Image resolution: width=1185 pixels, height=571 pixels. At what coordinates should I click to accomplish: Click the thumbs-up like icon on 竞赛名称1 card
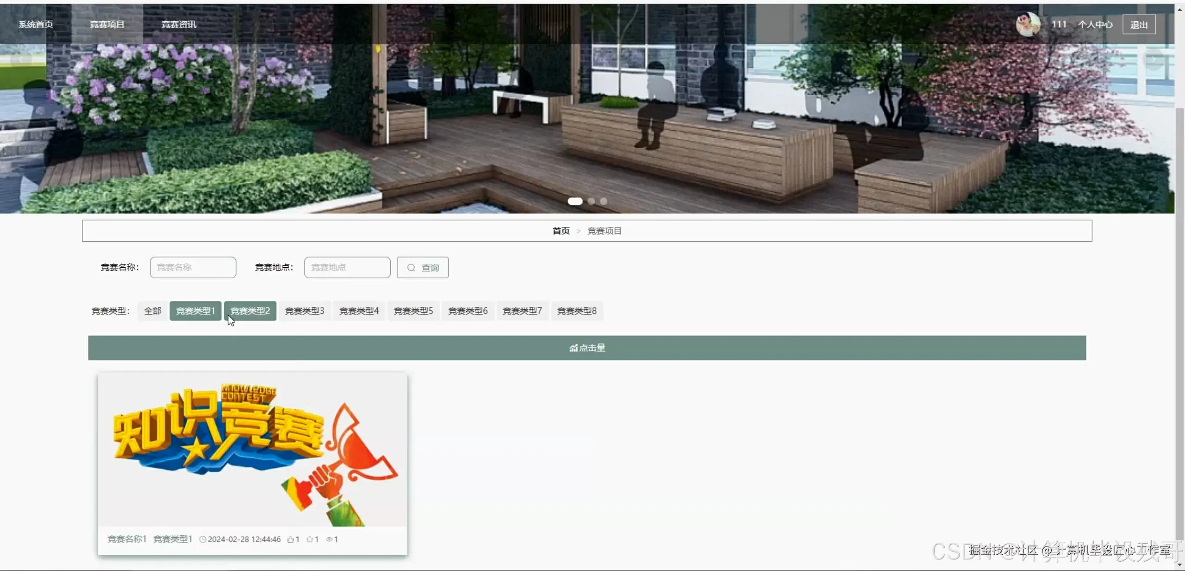[291, 539]
